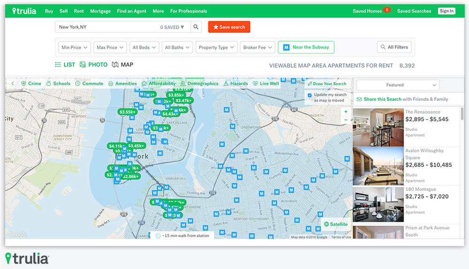This screenshot has width=469, height=269.
Task: Expand the 0 SAVED dropdown
Action: click(x=172, y=27)
